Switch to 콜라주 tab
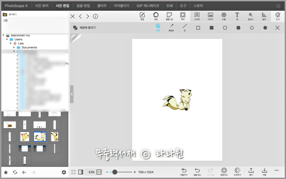The height and width of the screenshot is (179, 286). pos(102,6)
